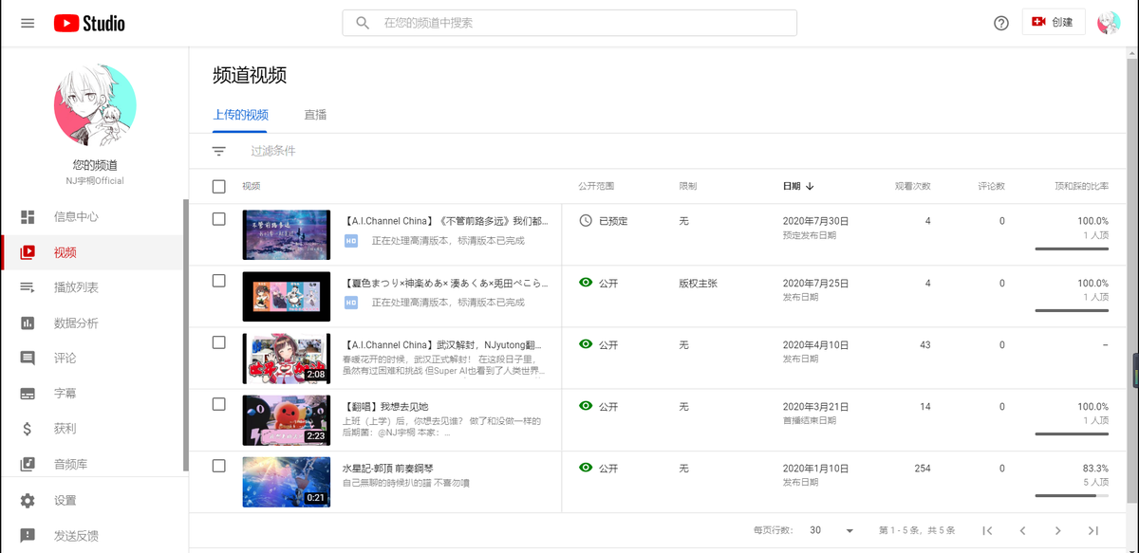Click the eye visibility icon for 我想去见她 video
Screen dimensions: 1139x553
[586, 406]
